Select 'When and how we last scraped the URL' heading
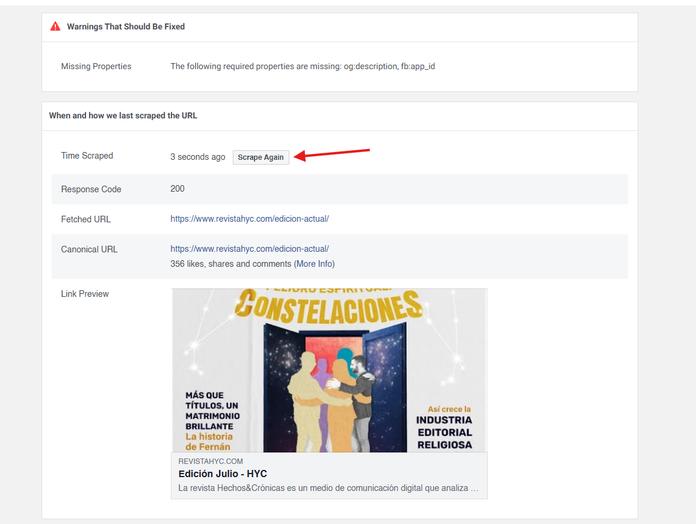The image size is (696, 524). click(x=123, y=115)
